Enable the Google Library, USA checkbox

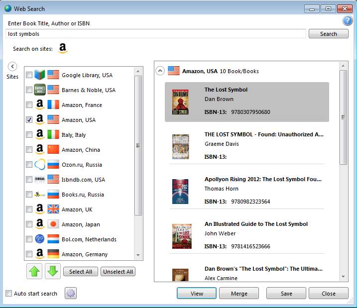click(x=29, y=75)
